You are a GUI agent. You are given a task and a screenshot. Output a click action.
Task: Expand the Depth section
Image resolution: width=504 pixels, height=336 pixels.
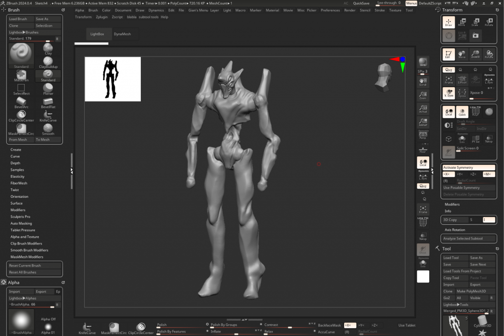click(x=15, y=163)
